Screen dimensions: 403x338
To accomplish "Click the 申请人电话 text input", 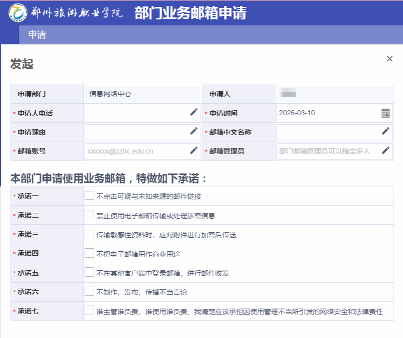I will (136, 113).
